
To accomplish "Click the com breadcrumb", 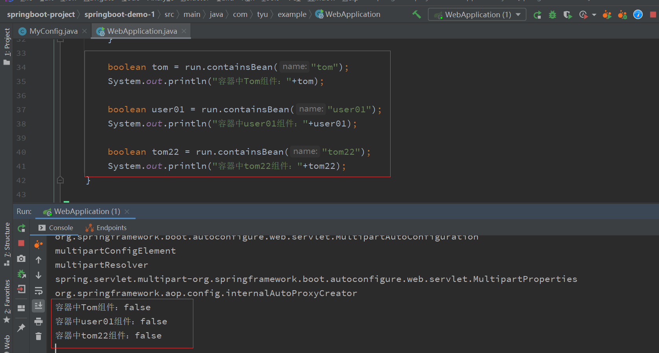I will (x=240, y=15).
